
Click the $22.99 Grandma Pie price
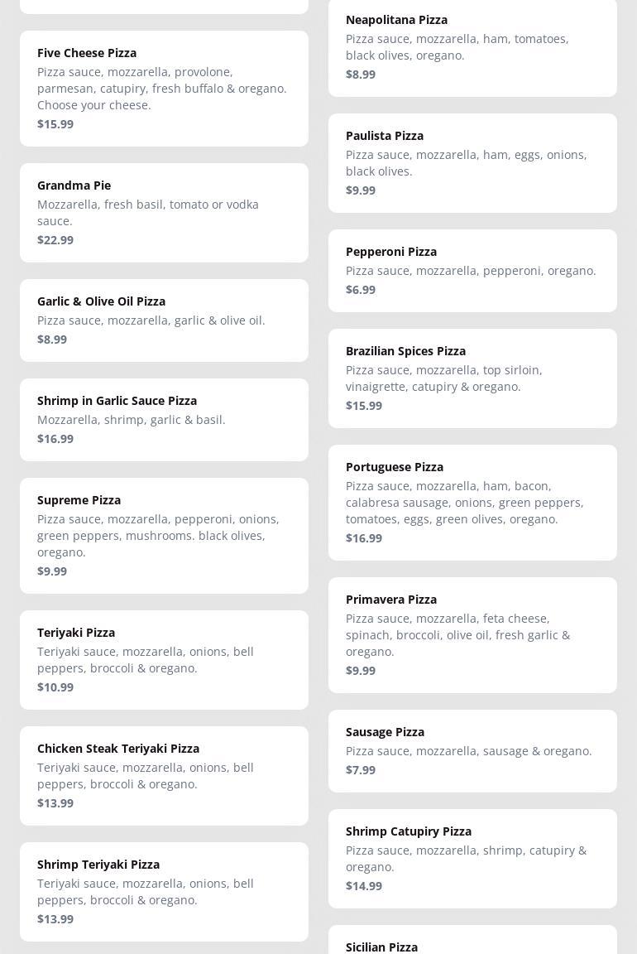click(55, 240)
